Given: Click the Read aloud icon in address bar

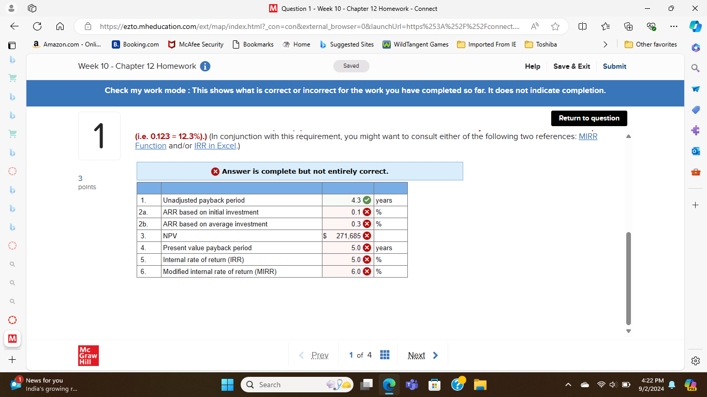Looking at the screenshot, I should click(x=534, y=26).
